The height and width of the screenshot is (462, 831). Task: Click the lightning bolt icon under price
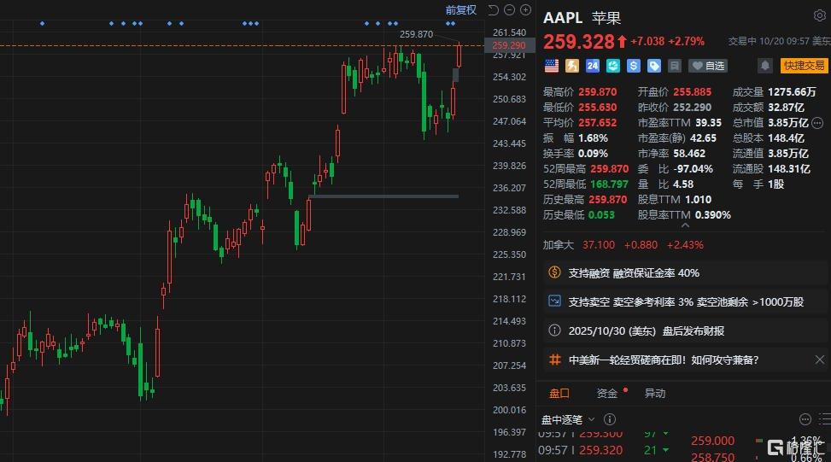[x=572, y=66]
